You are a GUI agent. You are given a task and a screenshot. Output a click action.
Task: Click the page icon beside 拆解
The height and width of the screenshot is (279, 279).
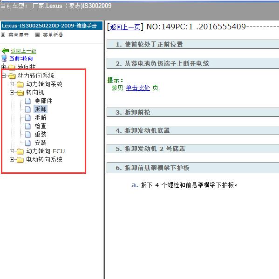[x=27, y=118]
